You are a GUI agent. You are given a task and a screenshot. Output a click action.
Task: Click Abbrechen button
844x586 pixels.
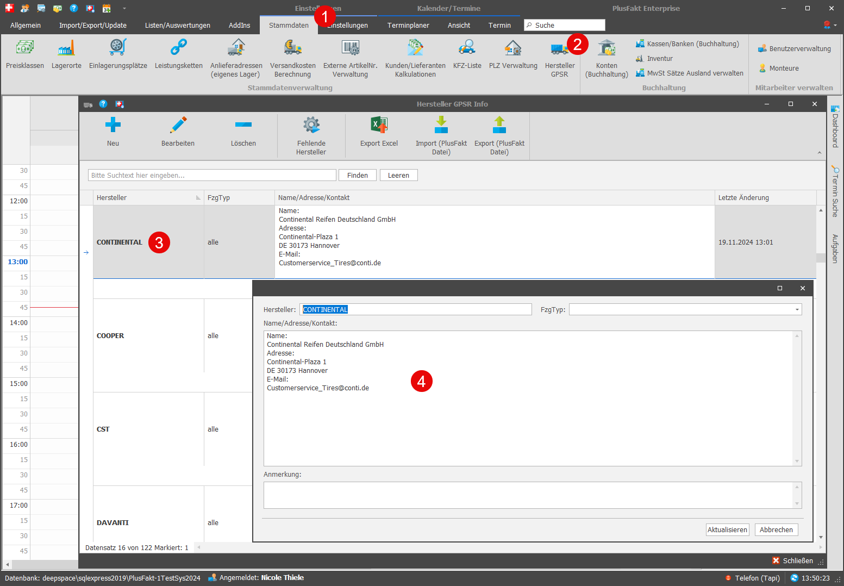[x=776, y=529]
